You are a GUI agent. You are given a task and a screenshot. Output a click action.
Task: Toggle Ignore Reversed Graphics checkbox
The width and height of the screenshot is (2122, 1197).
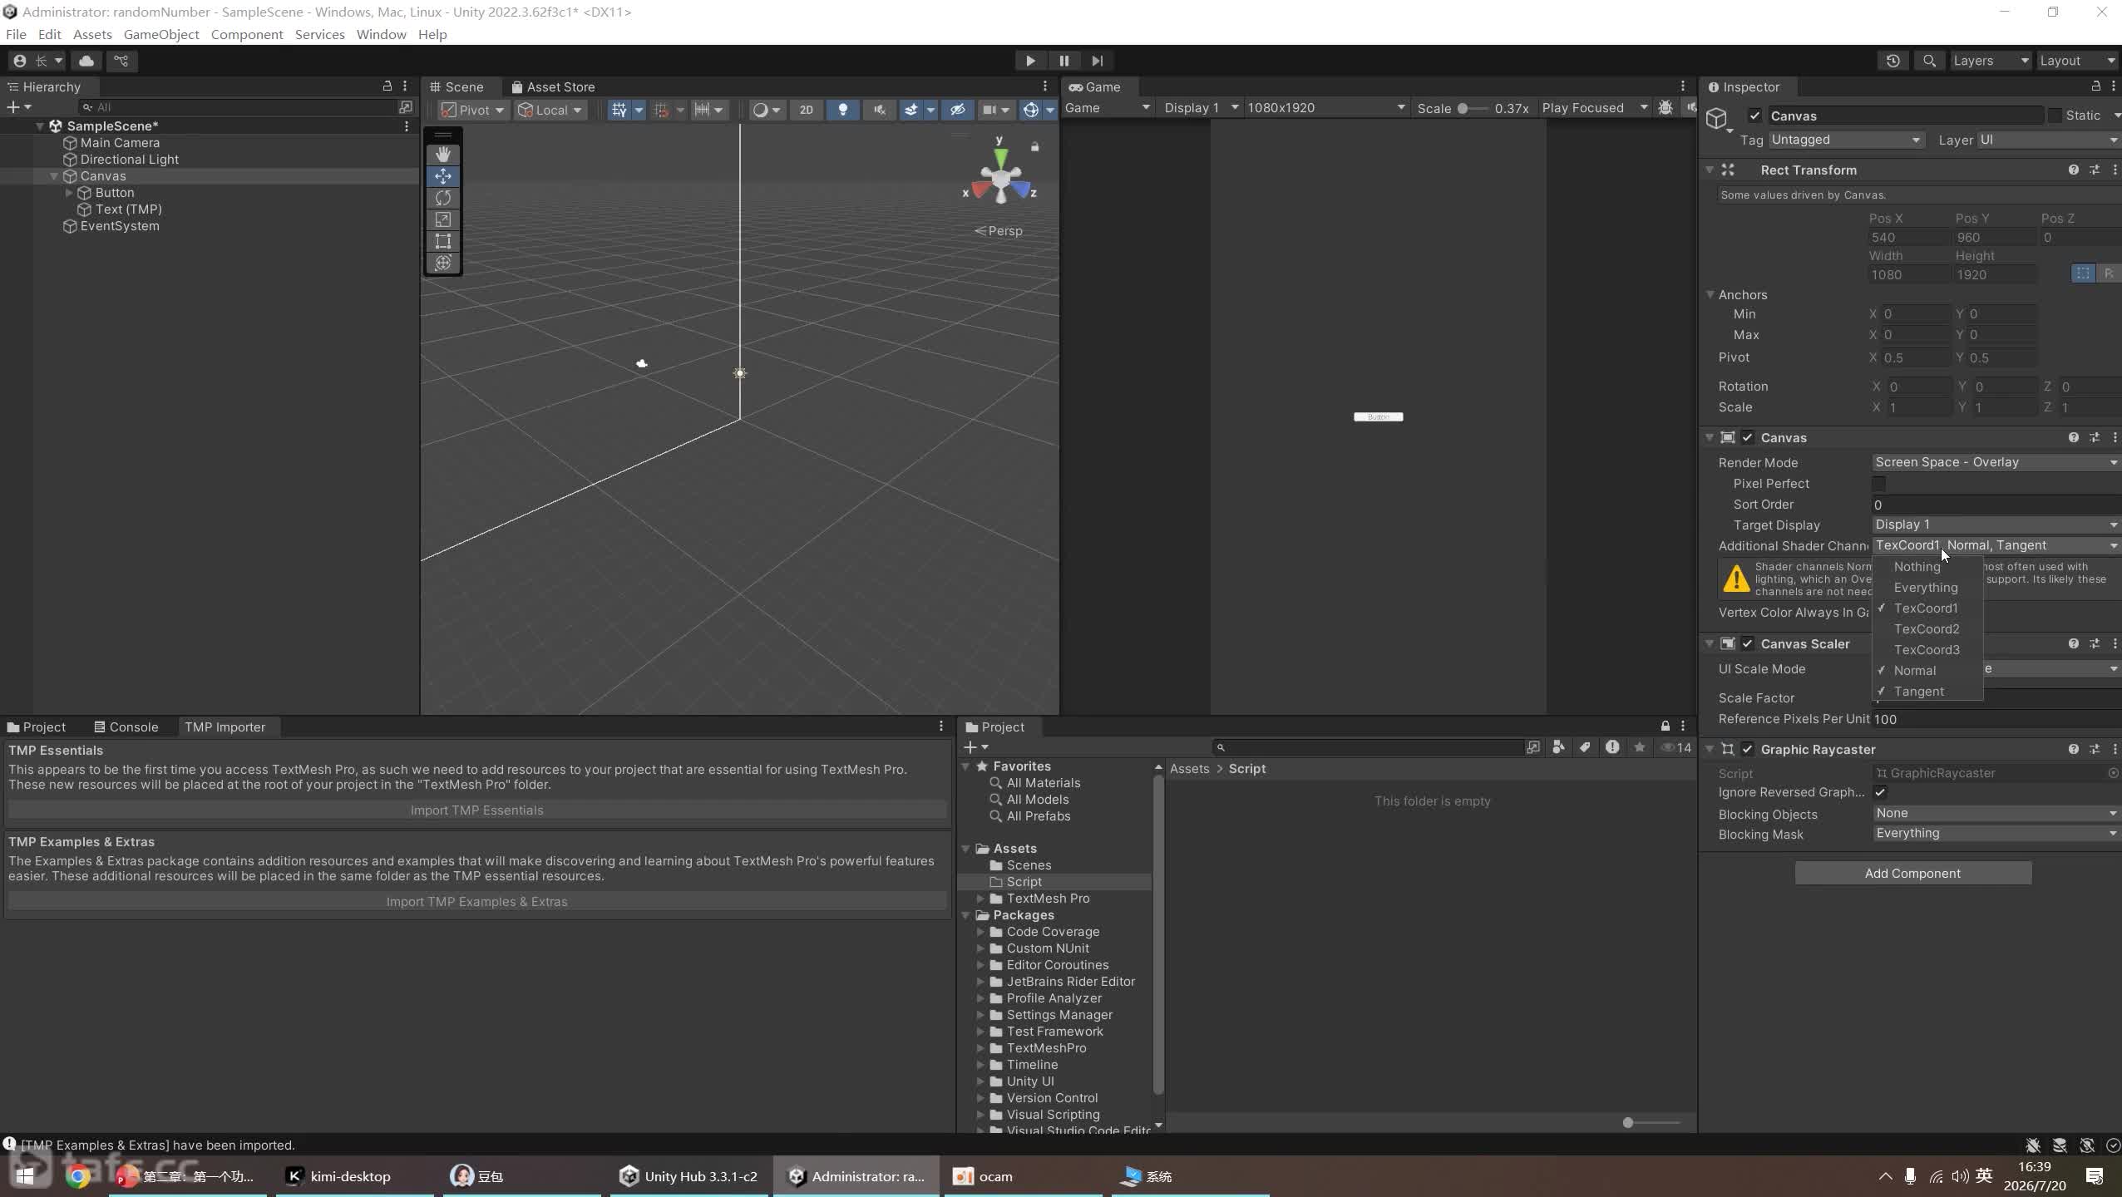point(1879,792)
